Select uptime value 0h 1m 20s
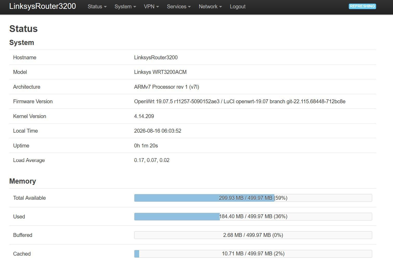 pyautogui.click(x=146, y=146)
